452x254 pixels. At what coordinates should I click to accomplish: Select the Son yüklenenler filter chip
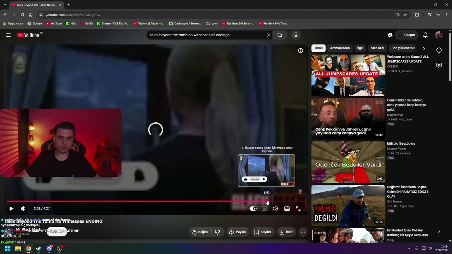click(403, 48)
